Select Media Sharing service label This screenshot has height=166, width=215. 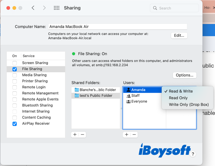click(x=34, y=75)
